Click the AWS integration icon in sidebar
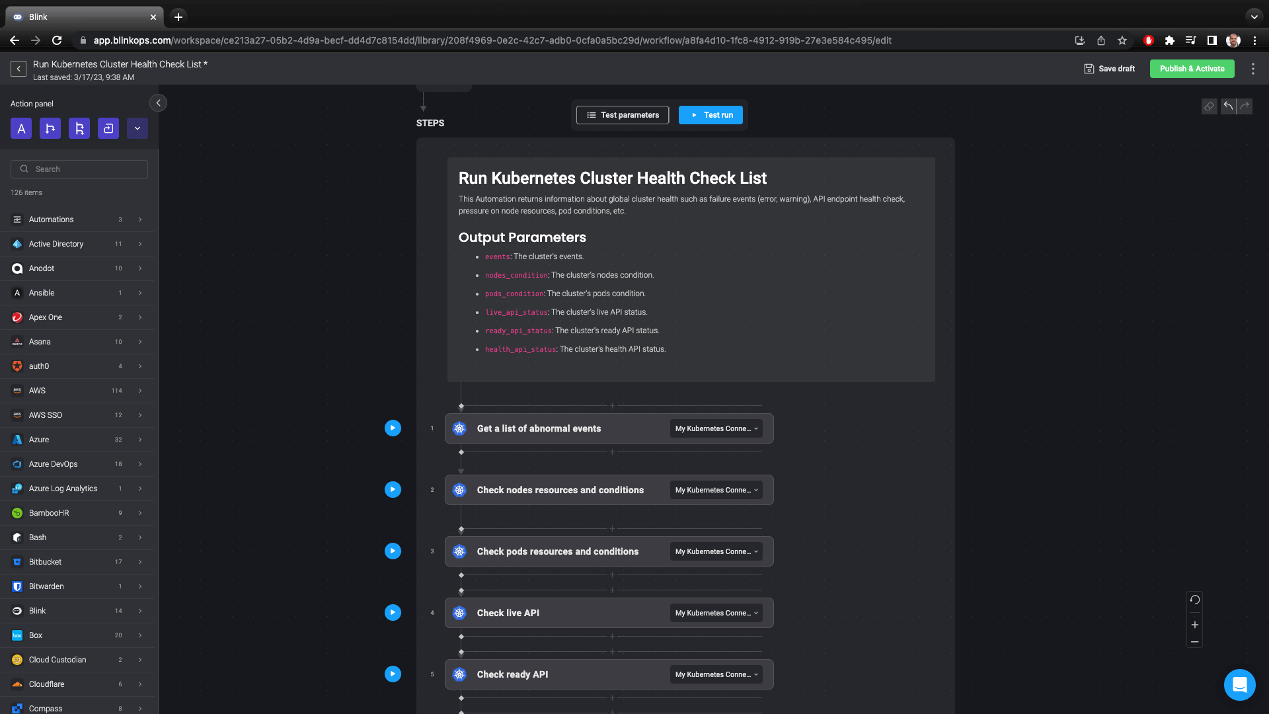The image size is (1269, 714). [x=17, y=391]
